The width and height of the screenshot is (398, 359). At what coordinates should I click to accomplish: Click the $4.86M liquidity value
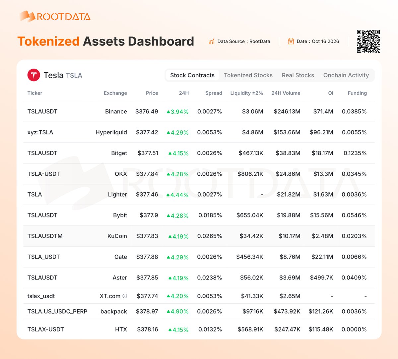click(x=253, y=132)
